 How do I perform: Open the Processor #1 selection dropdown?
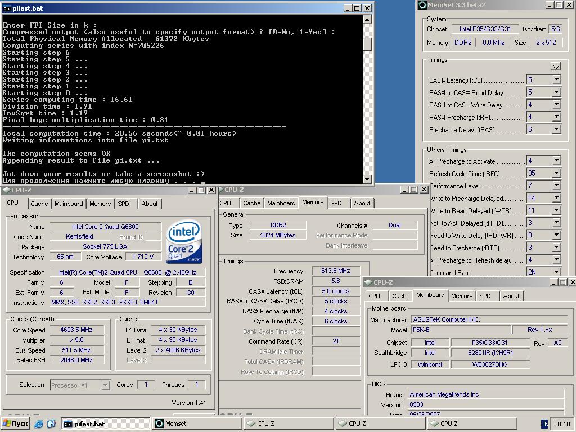coord(105,385)
